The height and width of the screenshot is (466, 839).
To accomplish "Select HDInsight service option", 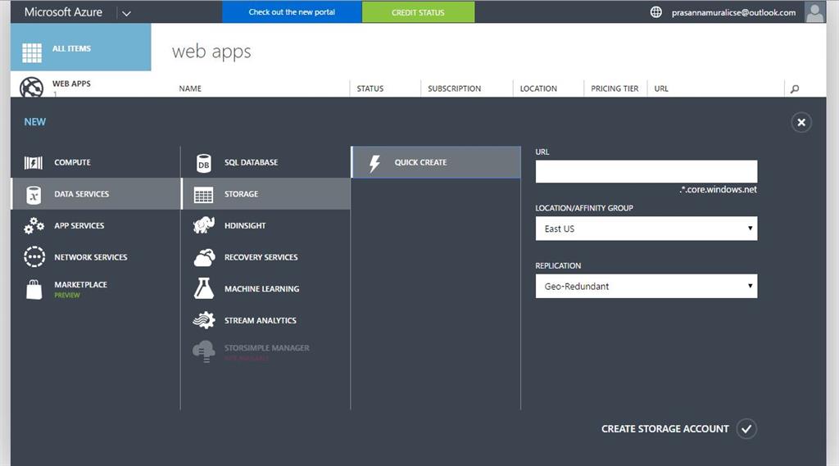I will coord(266,225).
